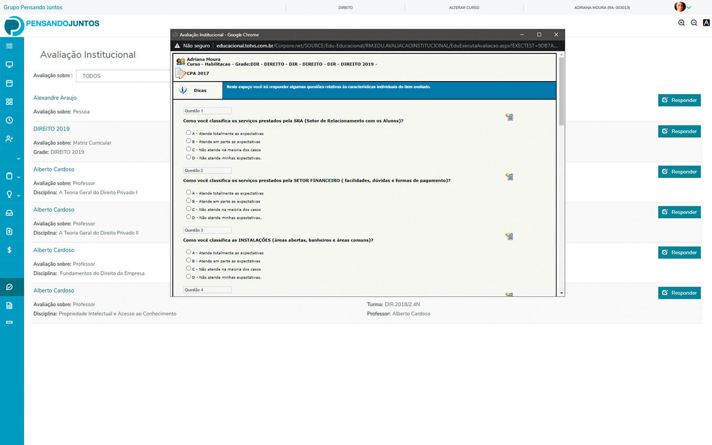Expand the lightbulb sidebar menu chevron
712x445 pixels.
tap(19, 195)
